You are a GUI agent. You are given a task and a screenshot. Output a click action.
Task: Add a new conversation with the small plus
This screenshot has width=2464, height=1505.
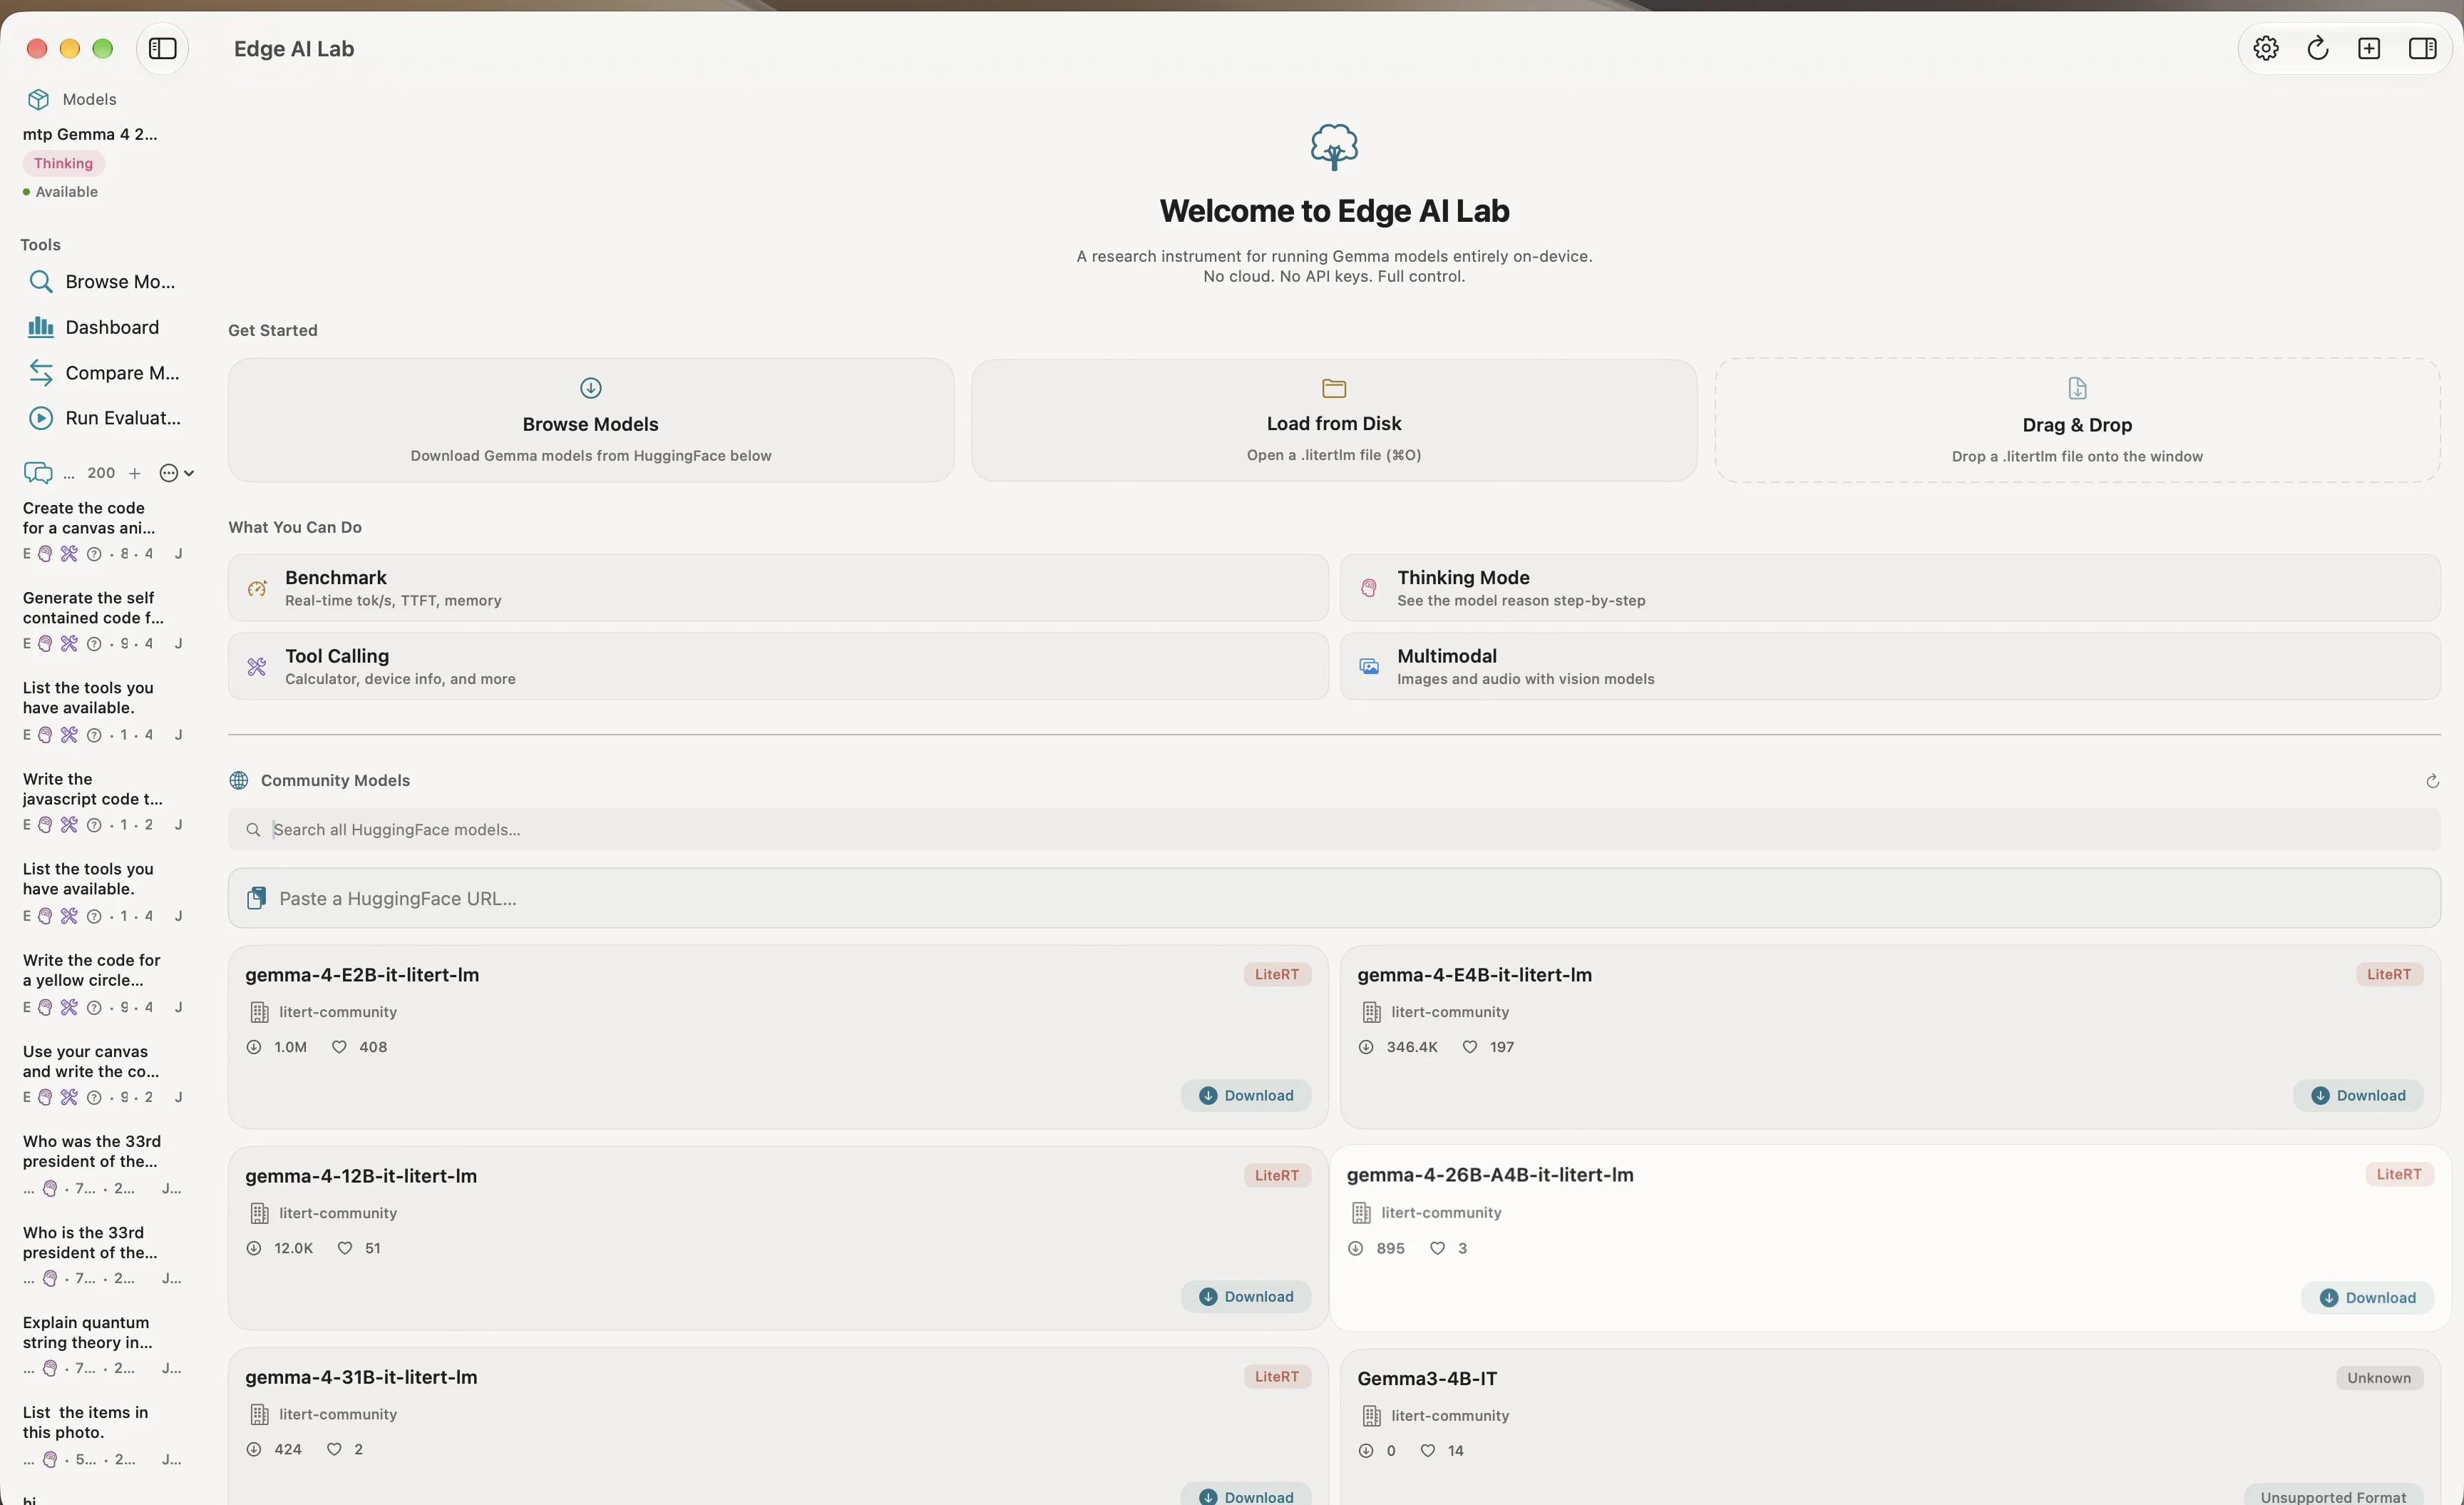(135, 472)
